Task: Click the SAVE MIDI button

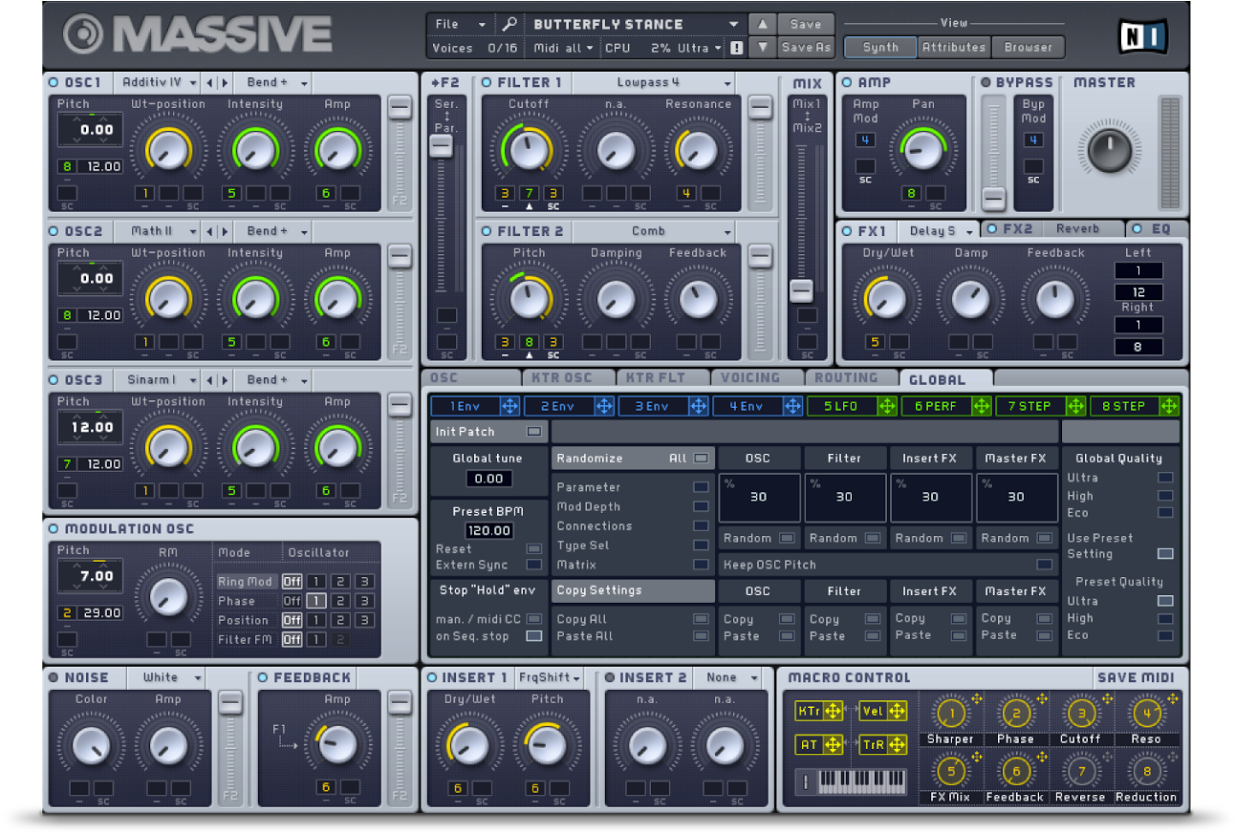Action: [1136, 677]
